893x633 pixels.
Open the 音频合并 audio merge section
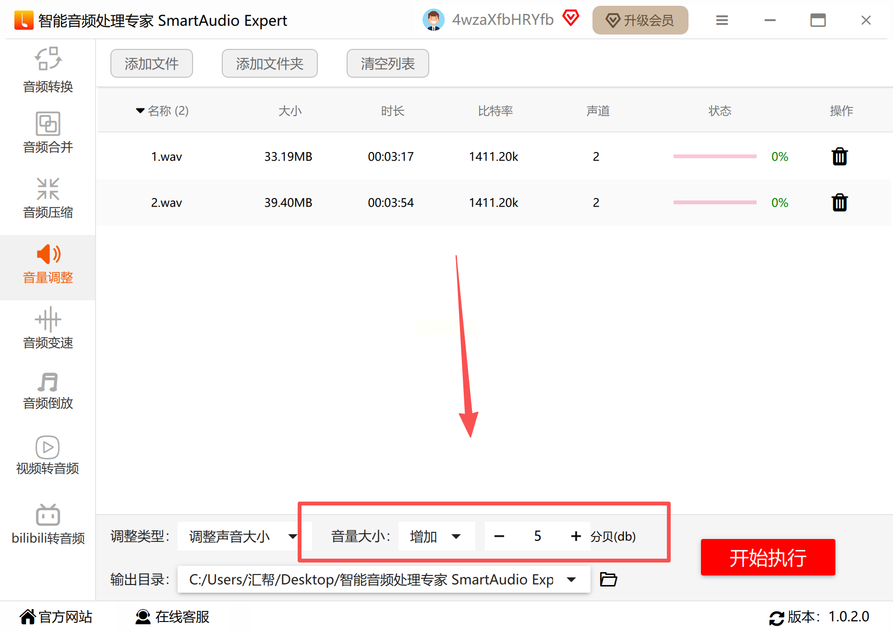coord(48,132)
